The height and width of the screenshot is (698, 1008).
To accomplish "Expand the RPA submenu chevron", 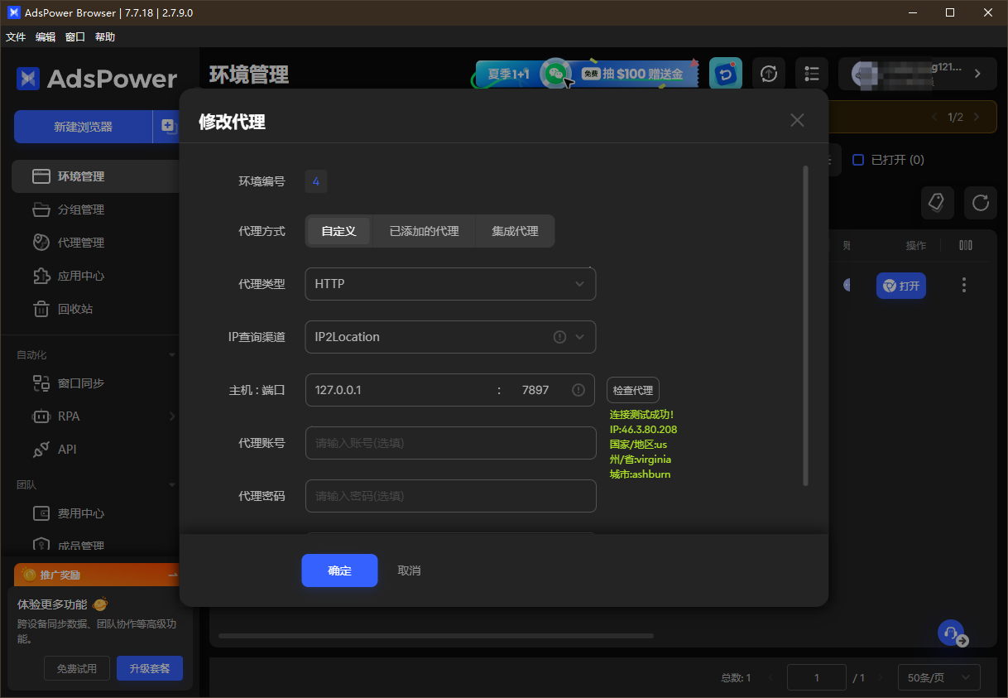I will tap(172, 416).
